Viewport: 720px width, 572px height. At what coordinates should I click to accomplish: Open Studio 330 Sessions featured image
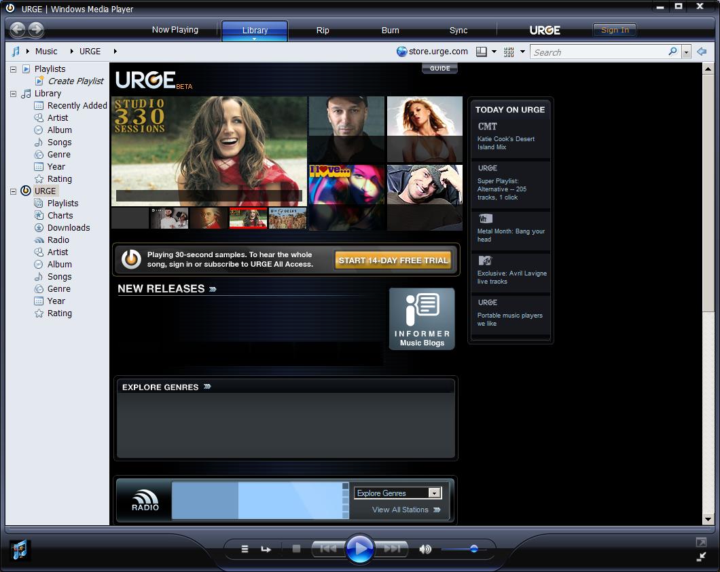pos(209,151)
